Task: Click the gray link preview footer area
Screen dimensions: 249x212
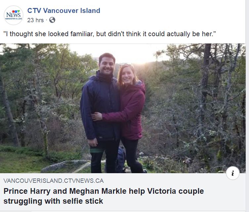Action: click(123, 192)
